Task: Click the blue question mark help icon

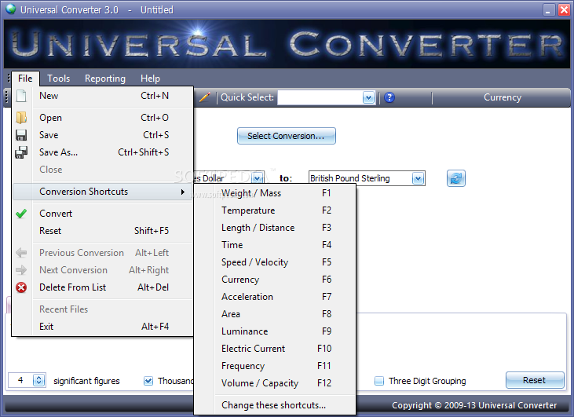Action: coord(389,97)
